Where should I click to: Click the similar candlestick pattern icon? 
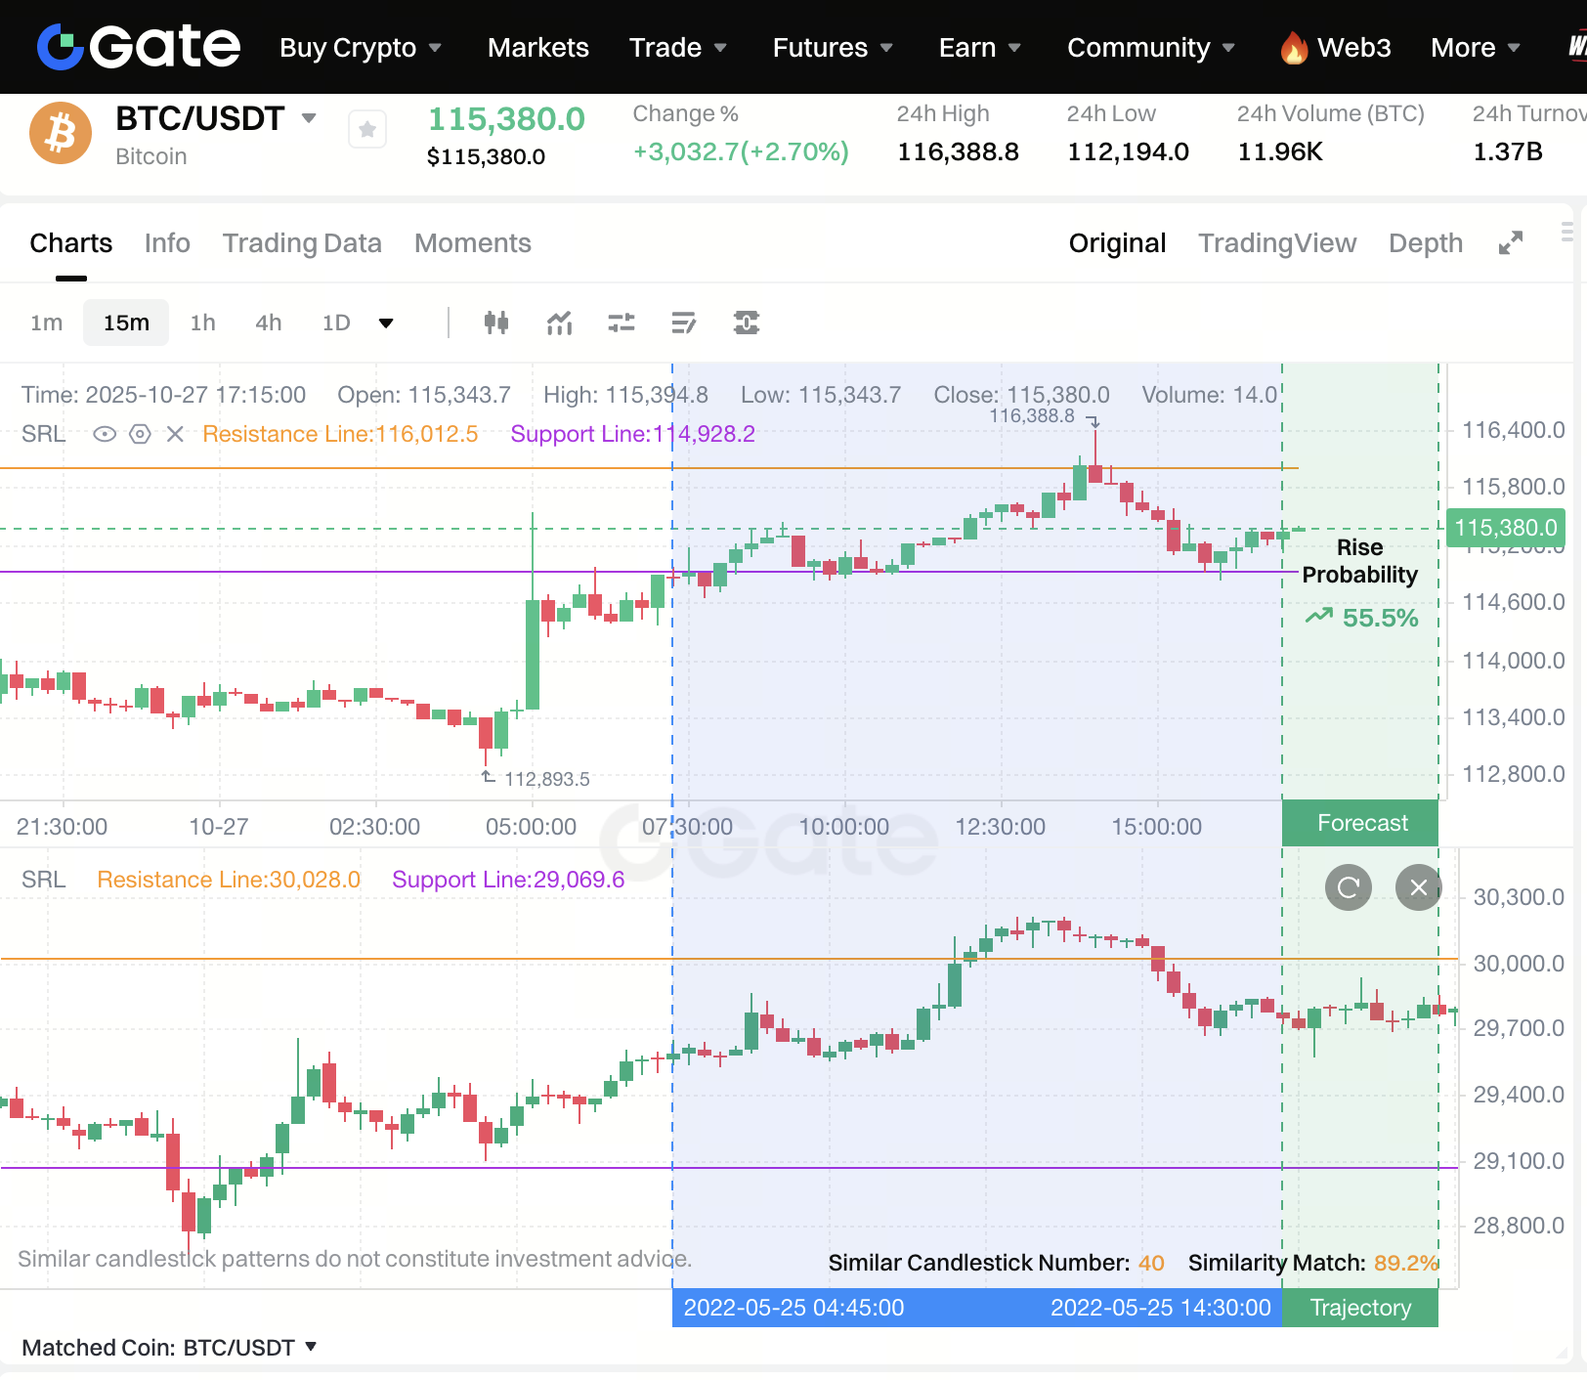tap(747, 323)
